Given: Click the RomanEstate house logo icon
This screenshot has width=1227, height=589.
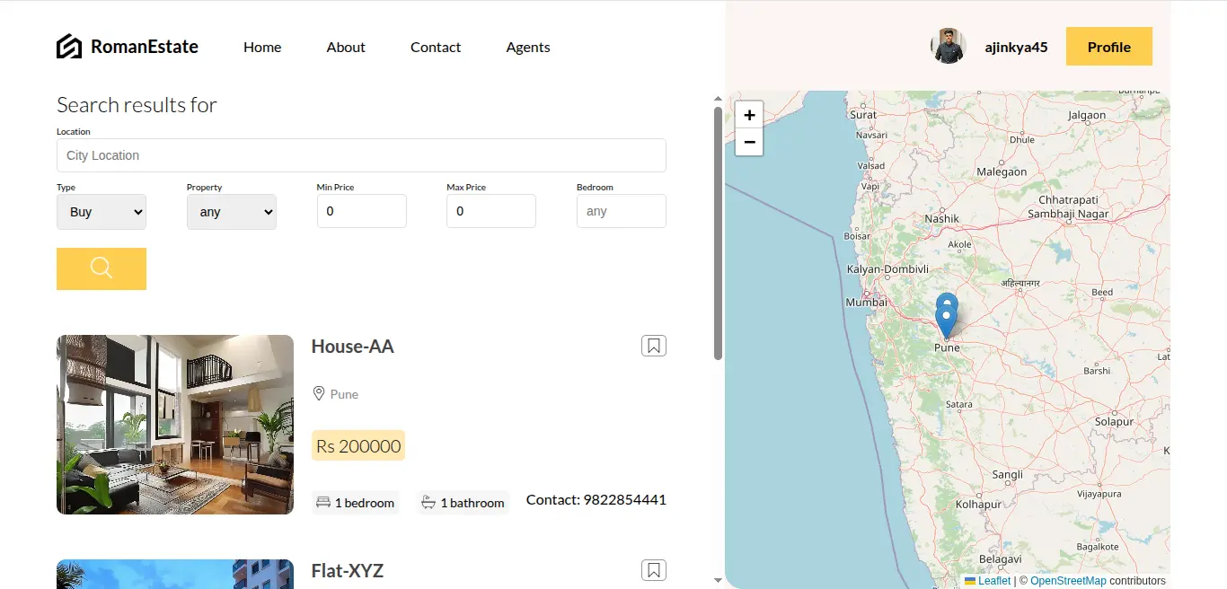Looking at the screenshot, I should click(69, 47).
